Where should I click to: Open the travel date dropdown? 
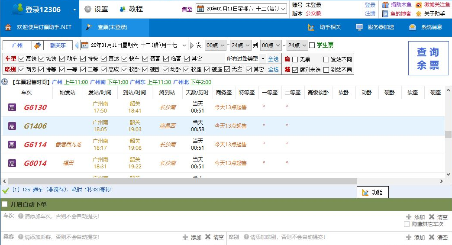click(x=184, y=45)
